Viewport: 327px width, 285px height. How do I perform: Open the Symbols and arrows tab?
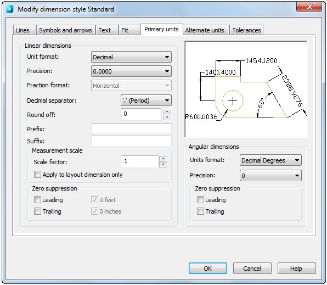coord(65,30)
